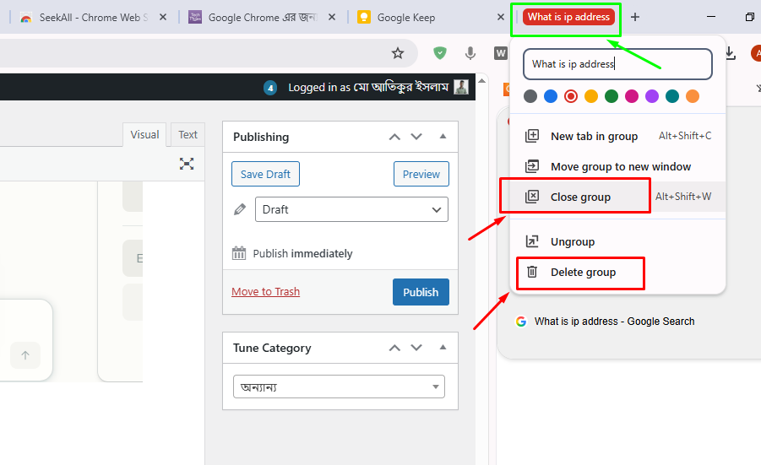Collapse the Publishing panel

coord(443,137)
